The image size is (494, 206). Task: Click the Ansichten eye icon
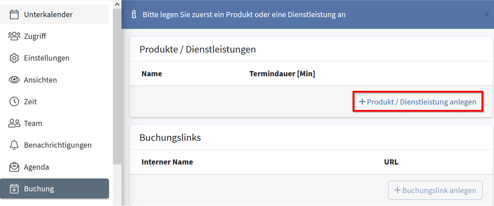pyautogui.click(x=14, y=80)
